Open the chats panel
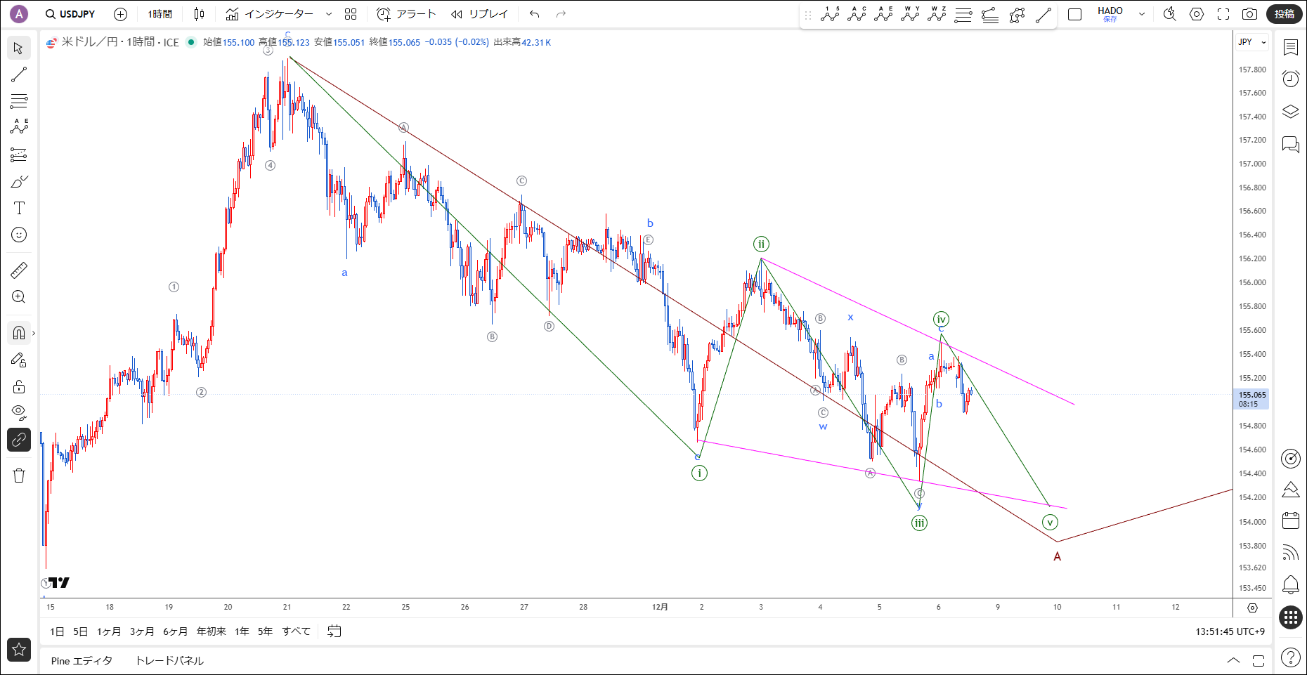 pos(1291,144)
